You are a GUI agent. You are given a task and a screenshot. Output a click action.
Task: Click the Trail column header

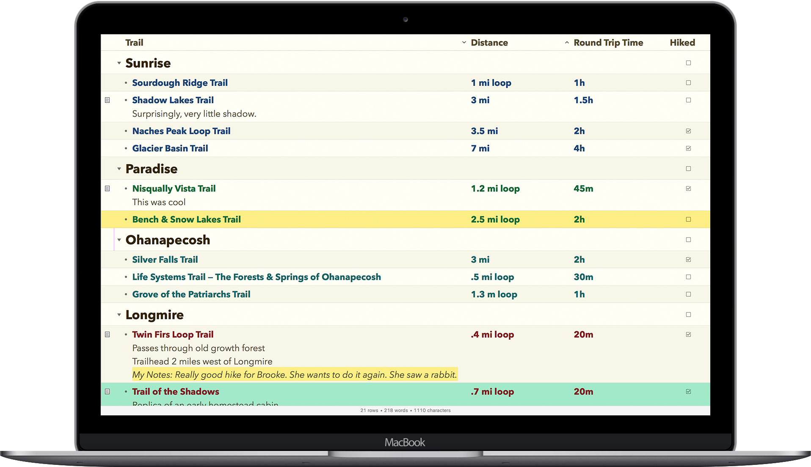(x=134, y=43)
